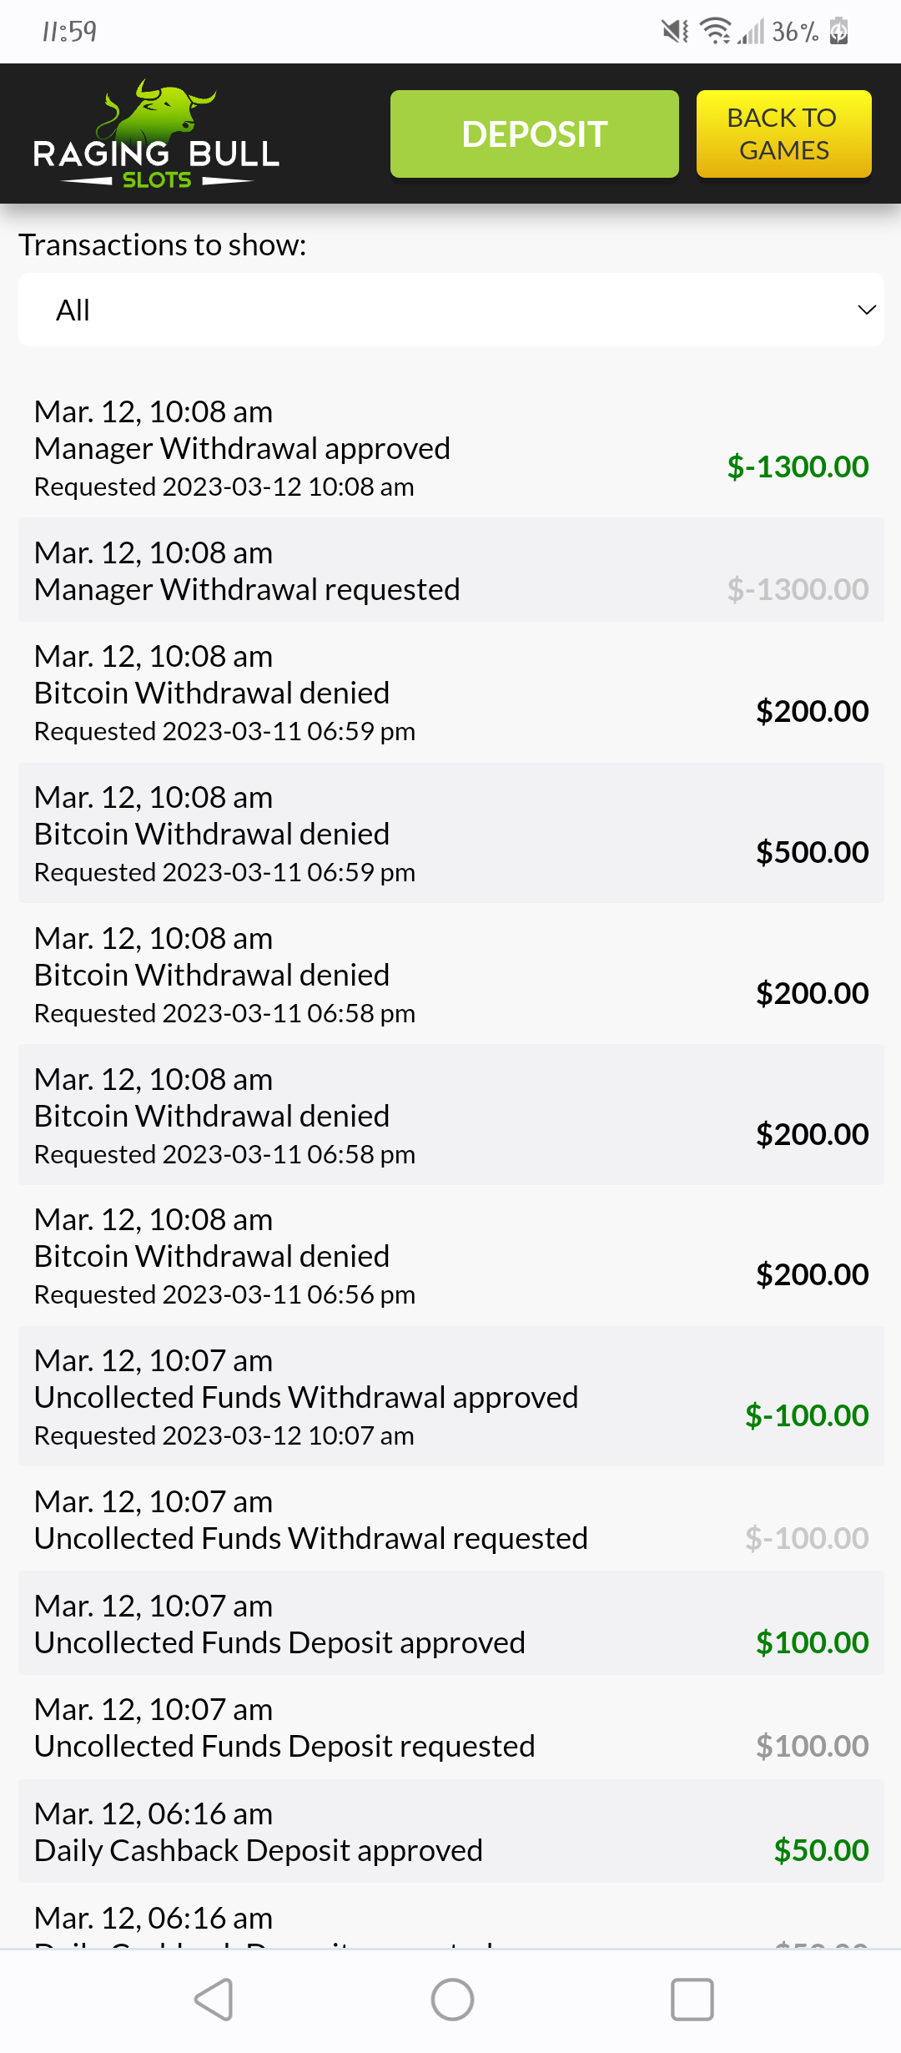Screen dimensions: 901x2053
Task: Open the Uncollected Funds Withdrawal approved entry
Action: click(450, 1397)
